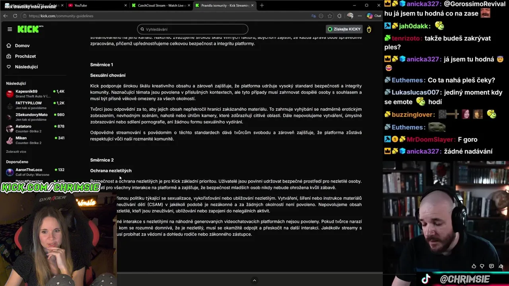Reload the page with the refresh icon
This screenshot has height=286, width=509.
coord(15,16)
